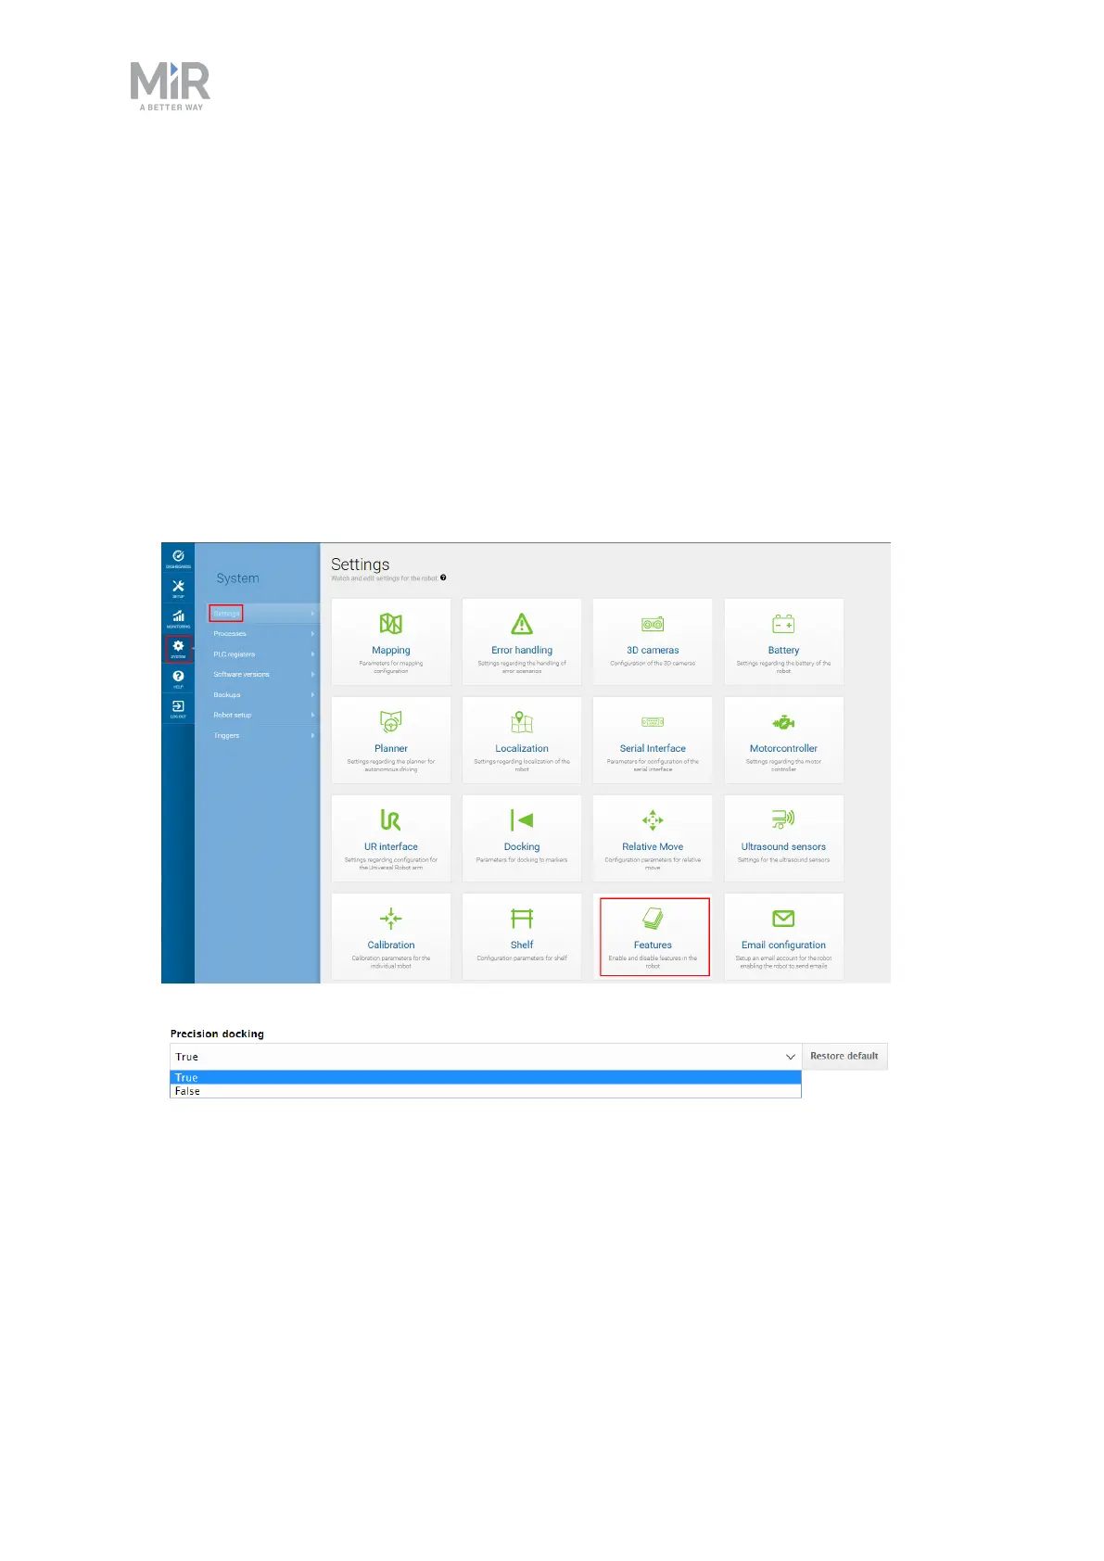
Task: Click the Battery tile title
Action: tap(783, 651)
